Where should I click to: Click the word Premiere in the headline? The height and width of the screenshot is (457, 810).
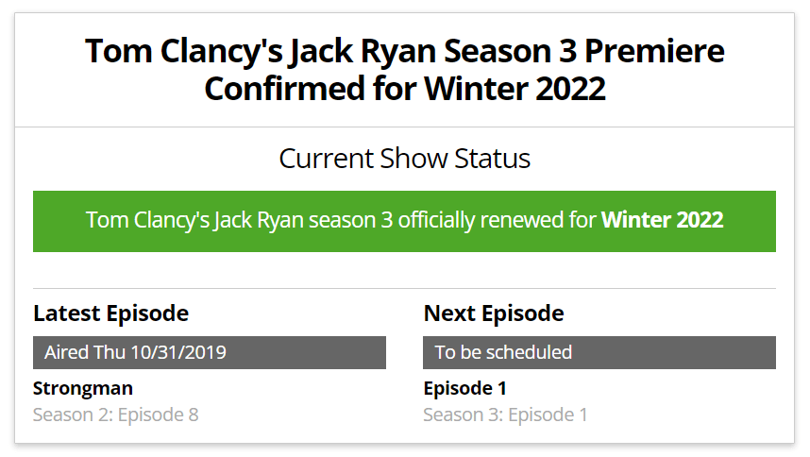tap(654, 51)
